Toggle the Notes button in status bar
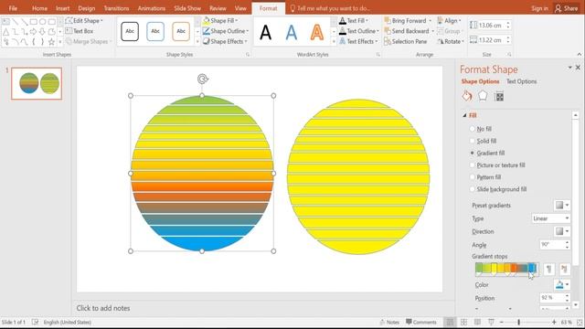Image resolution: width=585 pixels, height=329 pixels. coord(389,322)
